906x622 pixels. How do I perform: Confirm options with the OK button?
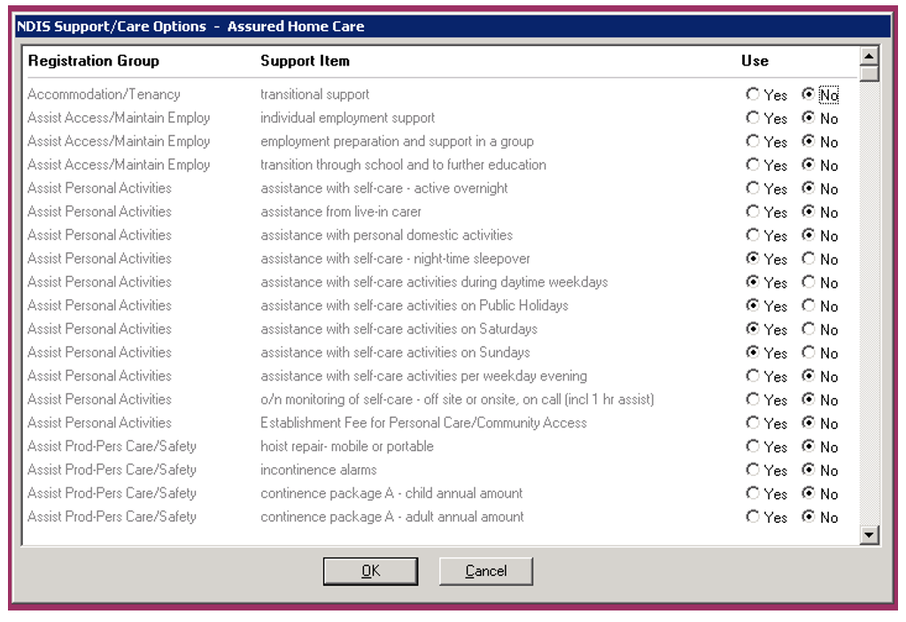click(x=370, y=572)
